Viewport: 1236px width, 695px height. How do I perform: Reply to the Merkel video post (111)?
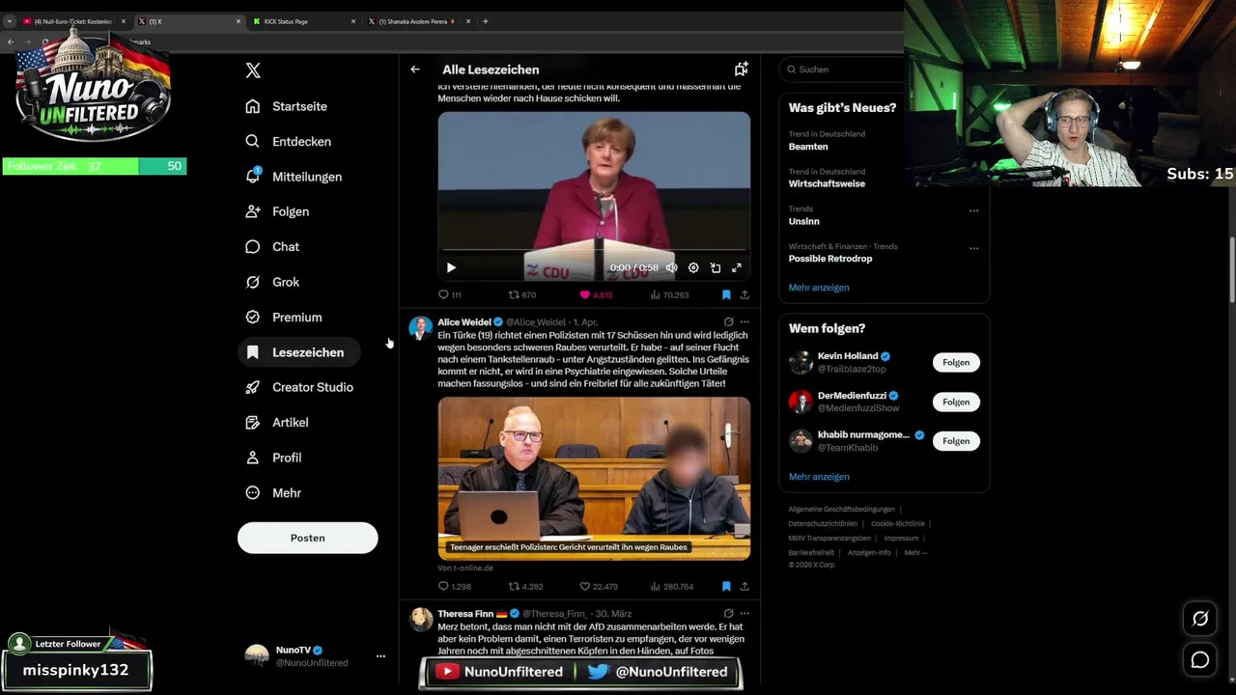click(450, 294)
